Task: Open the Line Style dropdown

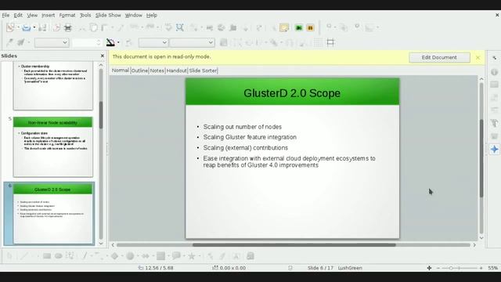Action: coord(52,42)
